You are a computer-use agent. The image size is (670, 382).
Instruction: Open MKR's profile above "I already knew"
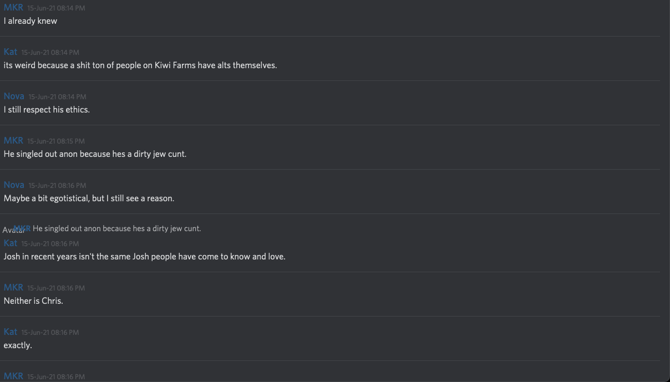pyautogui.click(x=13, y=8)
